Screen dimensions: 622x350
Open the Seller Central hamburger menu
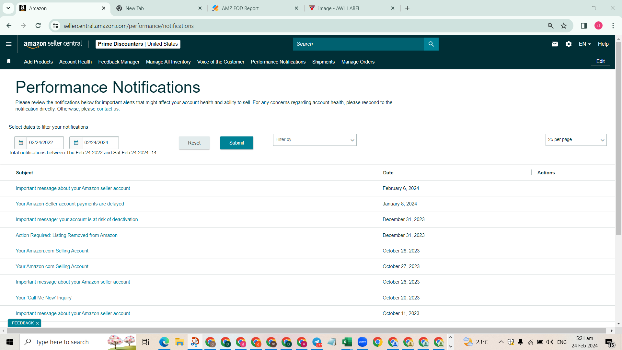tap(9, 44)
